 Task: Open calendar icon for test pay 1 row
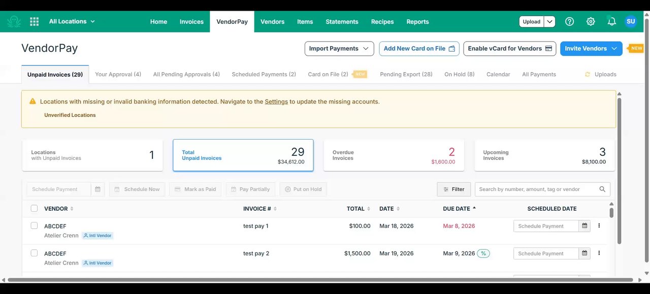pos(584,226)
